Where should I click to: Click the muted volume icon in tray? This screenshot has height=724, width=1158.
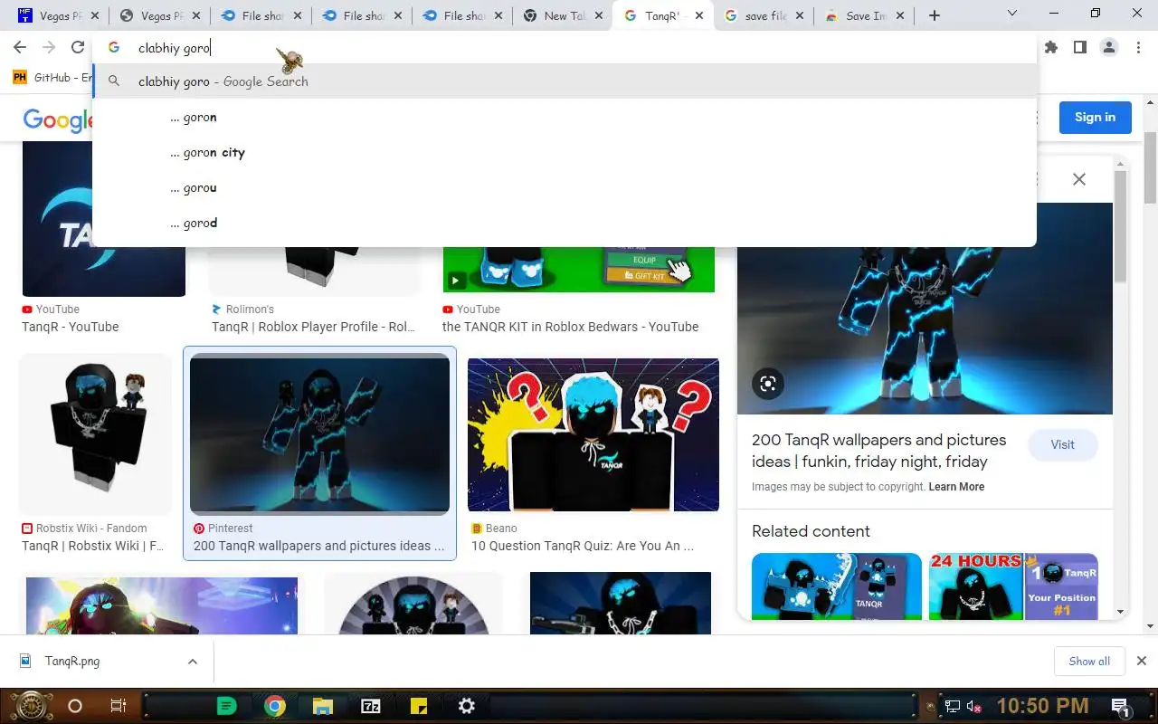tap(975, 707)
